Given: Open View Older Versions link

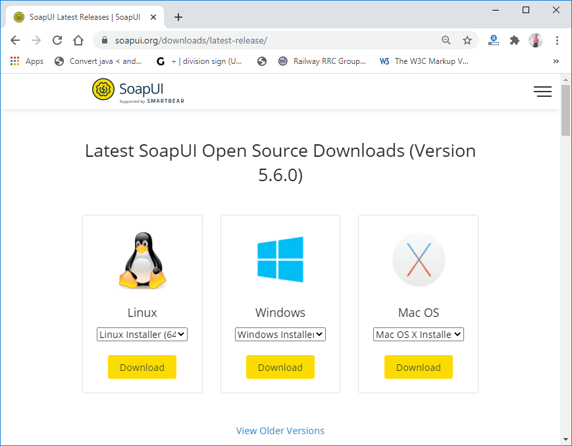Looking at the screenshot, I should coord(280,431).
